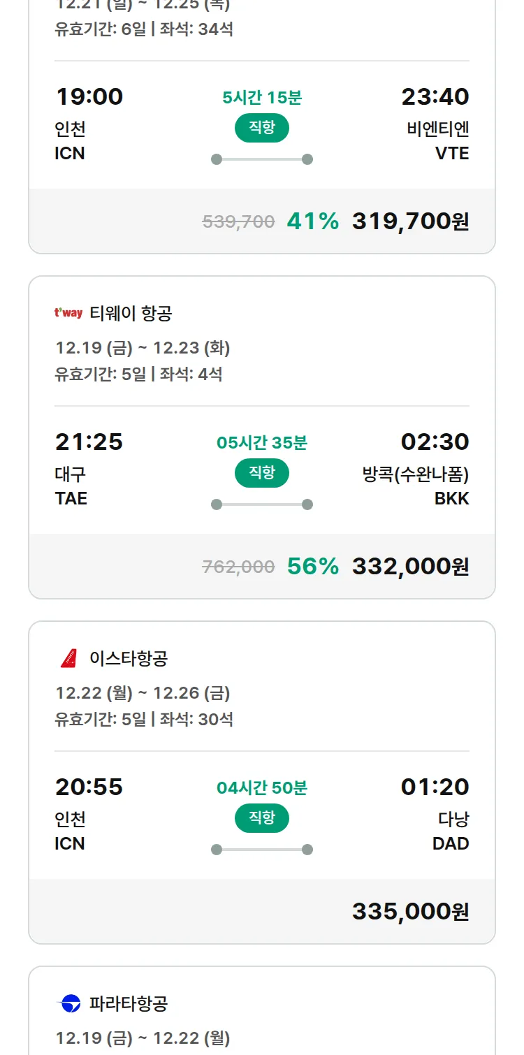This screenshot has width=524, height=1055.
Task: Select the 319,700원 fare price
Action: [410, 221]
